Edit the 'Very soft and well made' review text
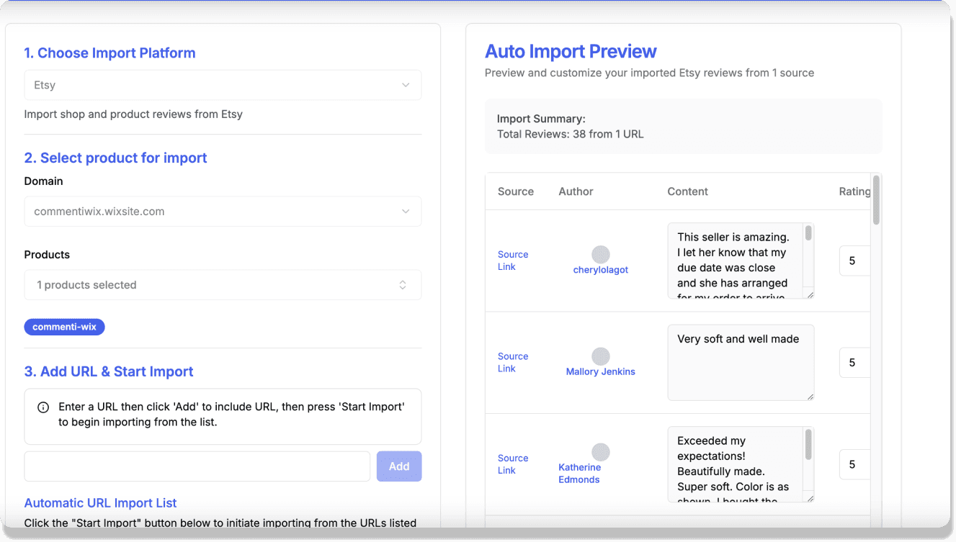This screenshot has height=542, width=956. (741, 363)
